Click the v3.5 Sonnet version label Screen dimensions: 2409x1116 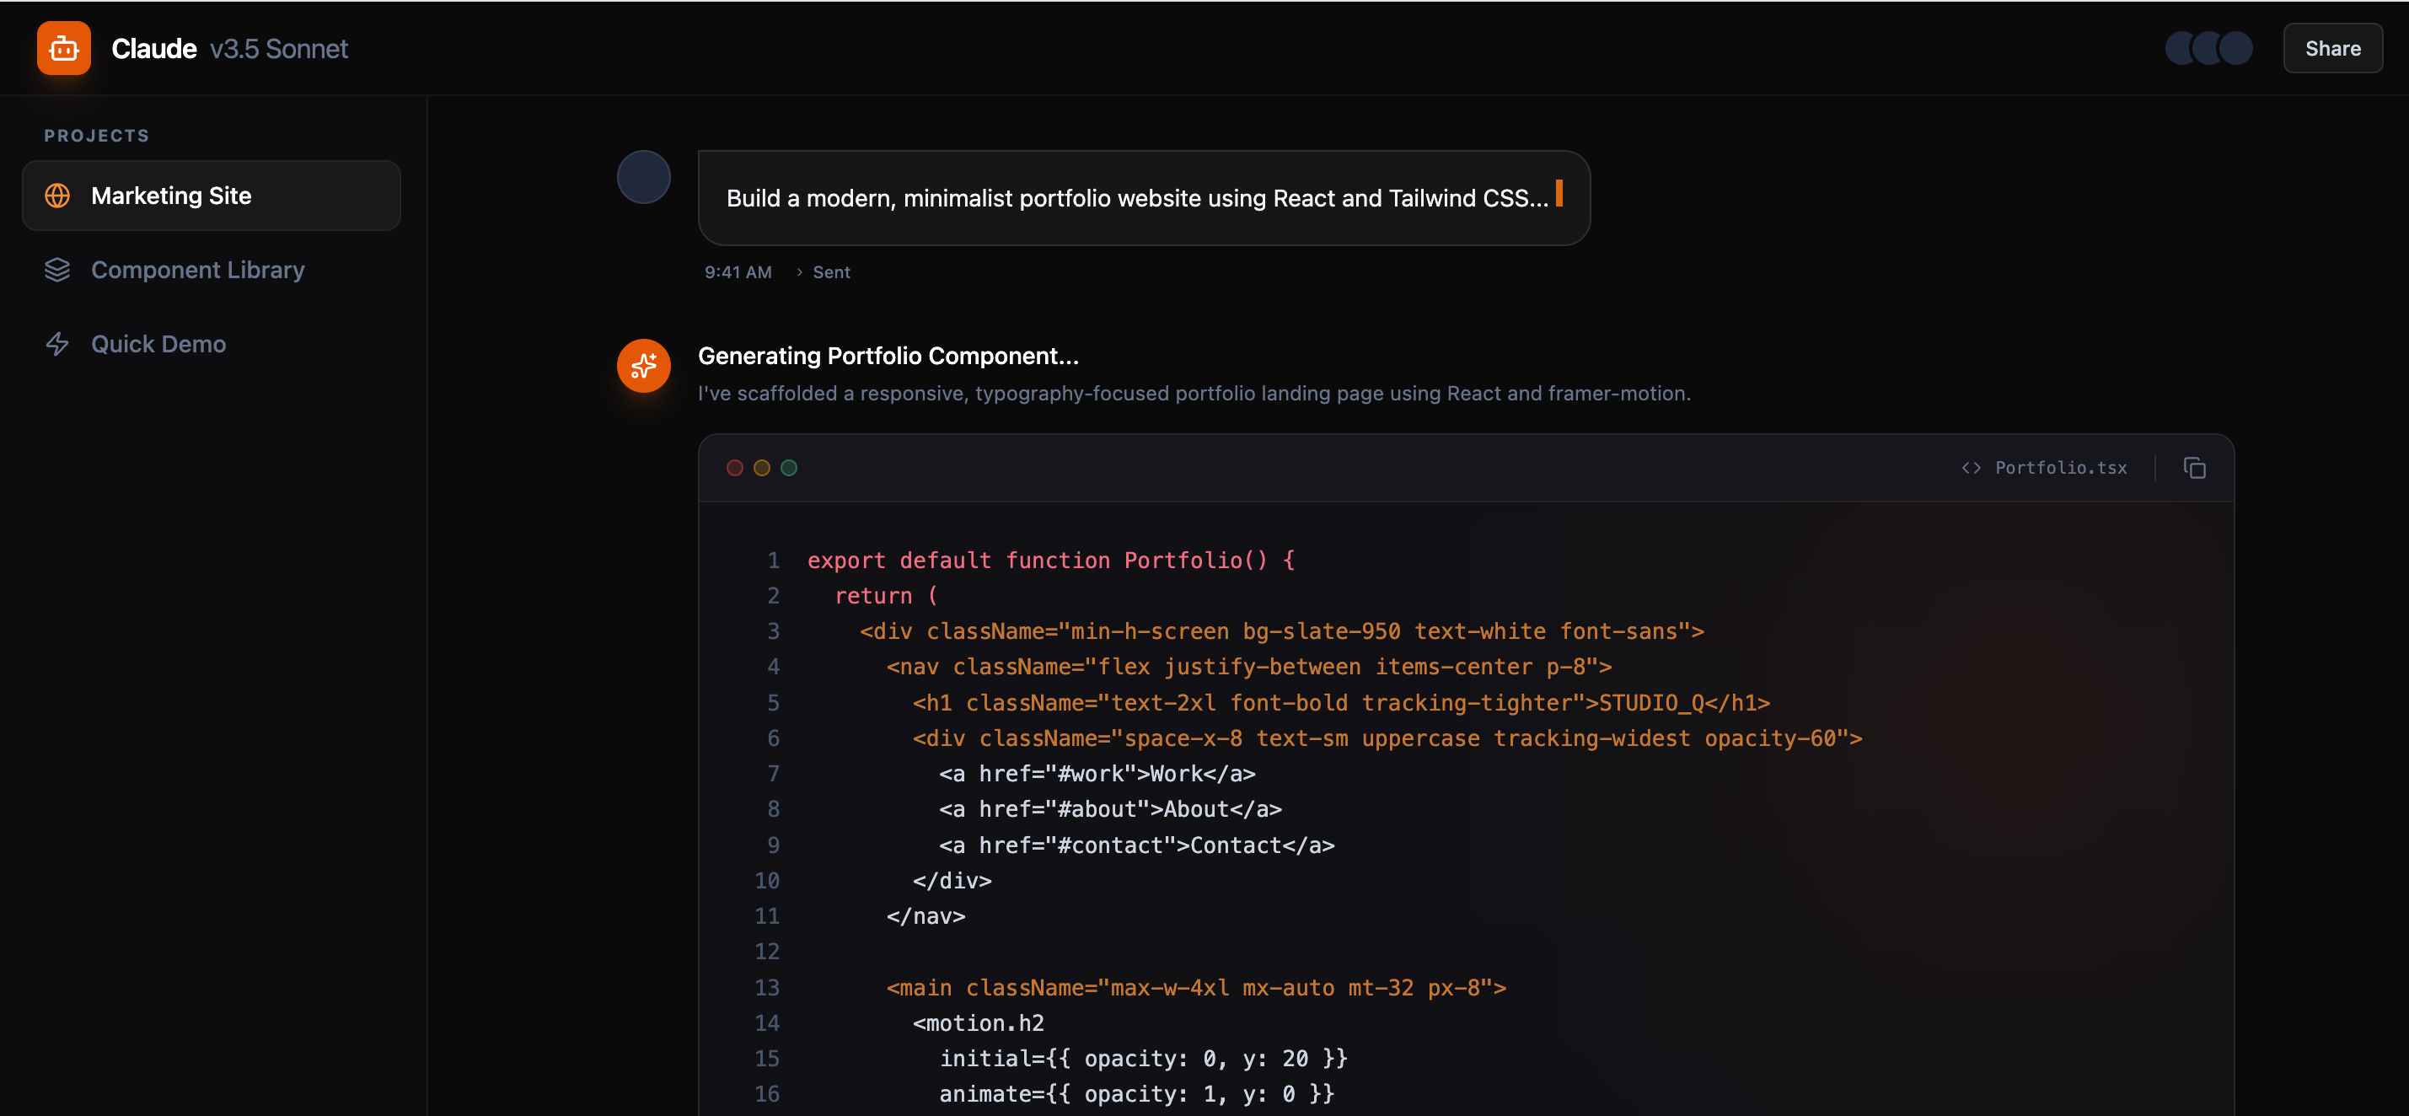pyautogui.click(x=279, y=49)
